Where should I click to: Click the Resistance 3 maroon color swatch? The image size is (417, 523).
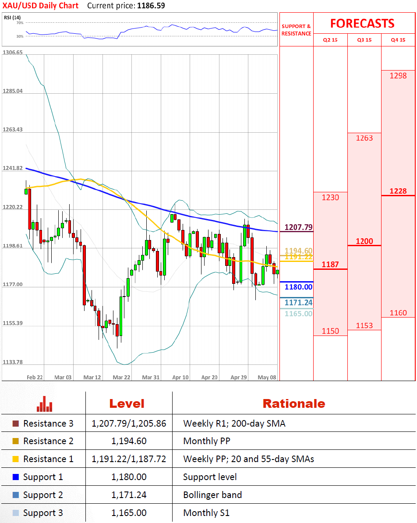click(15, 424)
